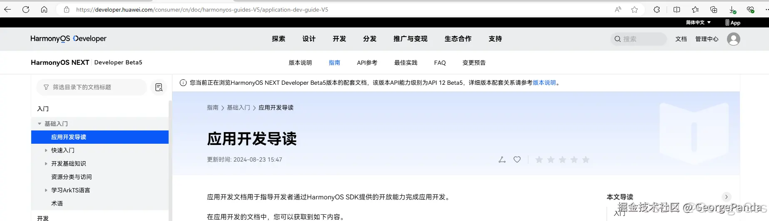Favorite the article with the heart icon
The image size is (769, 221).
(517, 160)
